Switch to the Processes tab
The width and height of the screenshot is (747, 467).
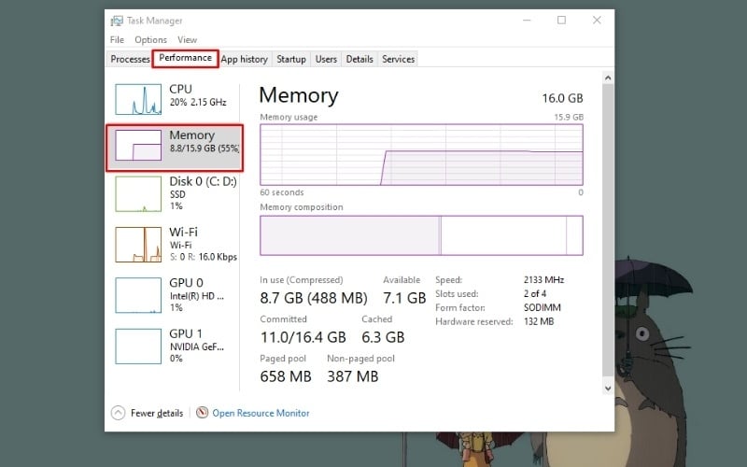tap(130, 59)
